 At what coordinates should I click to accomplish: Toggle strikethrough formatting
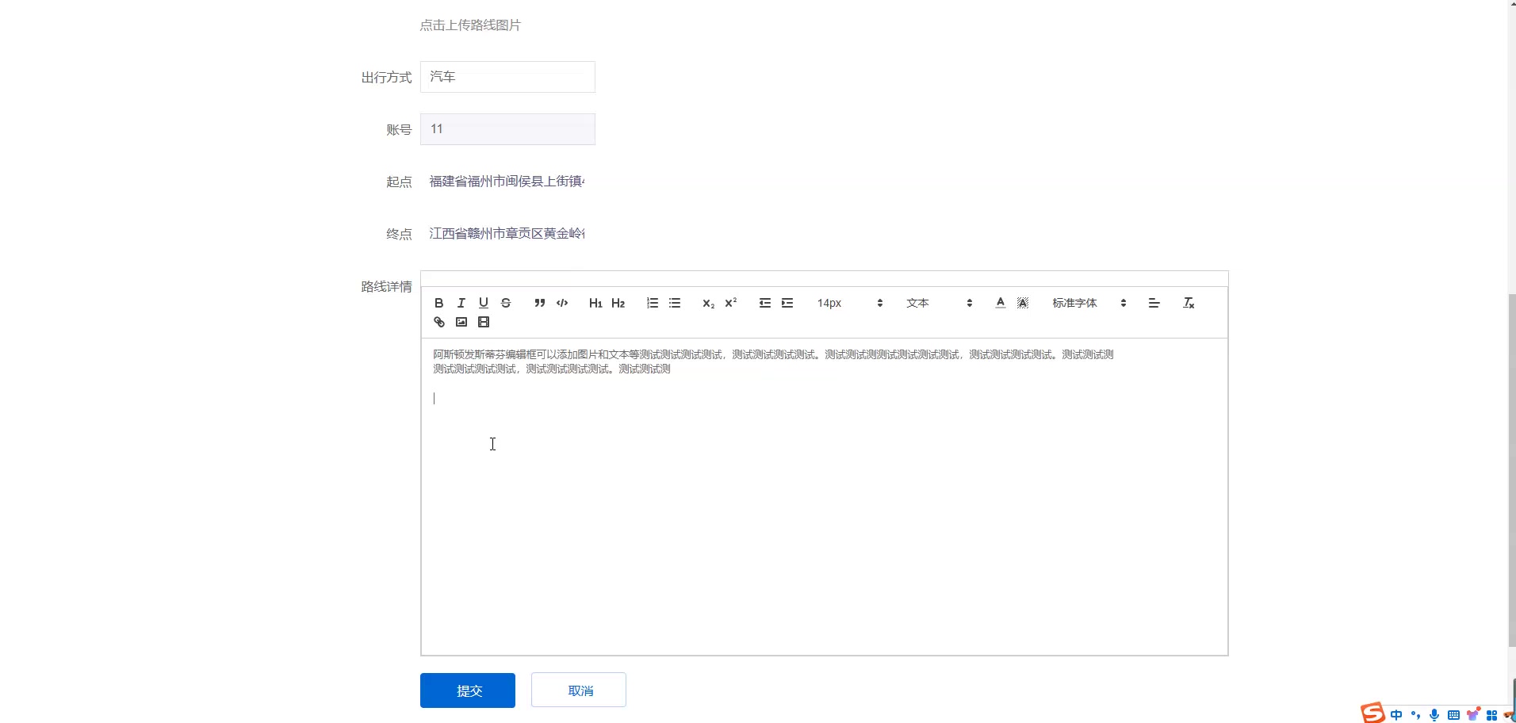click(505, 303)
